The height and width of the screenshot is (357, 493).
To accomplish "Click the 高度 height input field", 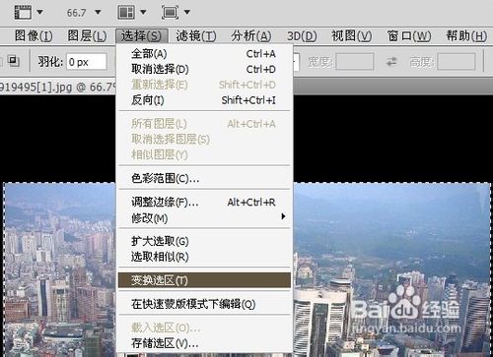I will click(457, 62).
